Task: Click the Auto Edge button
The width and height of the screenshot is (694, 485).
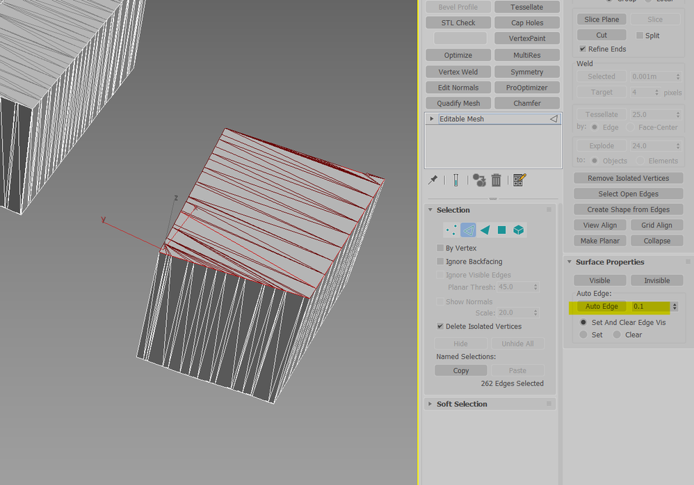Action: pyautogui.click(x=602, y=306)
